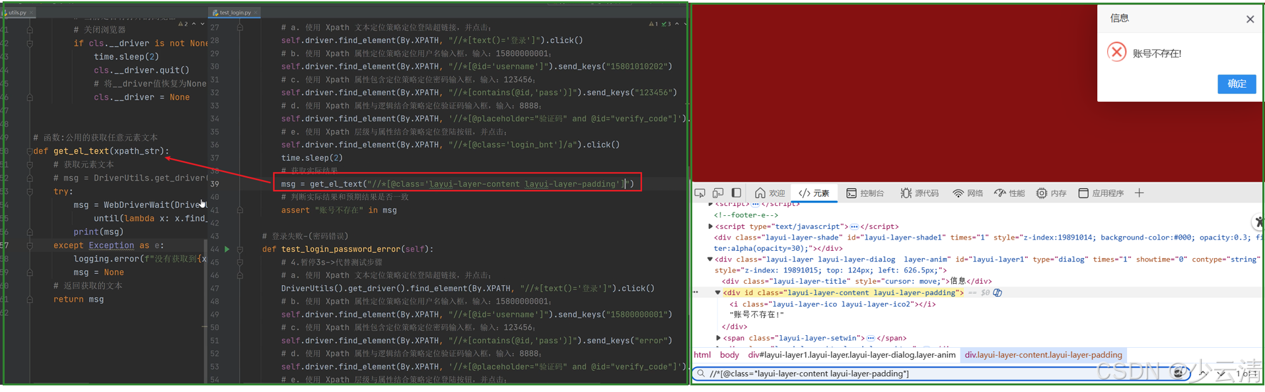Close the 信息 dialog with the X
The image size is (1265, 392).
pos(1250,19)
